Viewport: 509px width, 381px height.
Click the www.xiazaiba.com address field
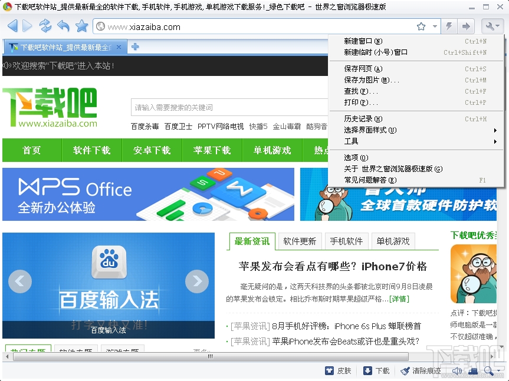point(257,27)
